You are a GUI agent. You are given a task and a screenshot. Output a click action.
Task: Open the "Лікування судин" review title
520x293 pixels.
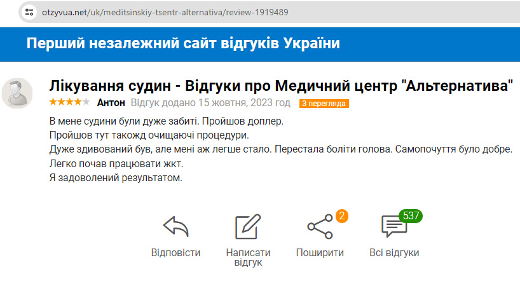click(281, 86)
